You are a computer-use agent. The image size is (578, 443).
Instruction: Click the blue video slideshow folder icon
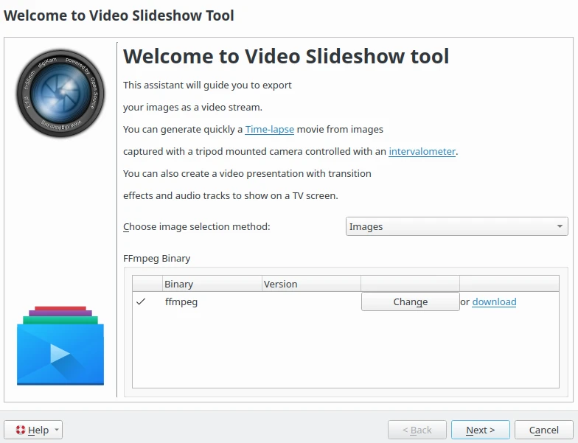coord(60,346)
